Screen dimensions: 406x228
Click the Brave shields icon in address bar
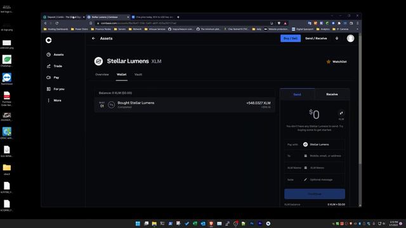coord(279,23)
